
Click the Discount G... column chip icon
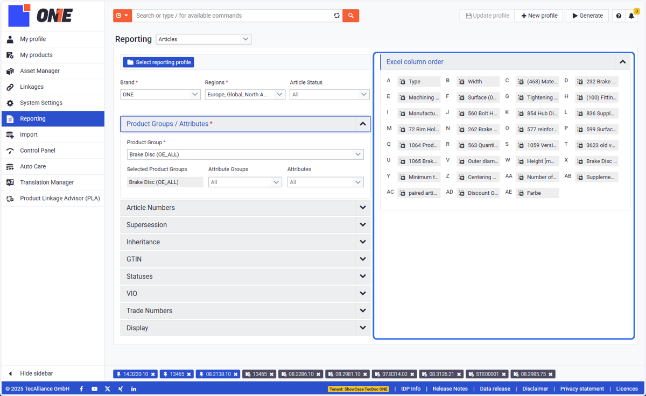coord(461,193)
